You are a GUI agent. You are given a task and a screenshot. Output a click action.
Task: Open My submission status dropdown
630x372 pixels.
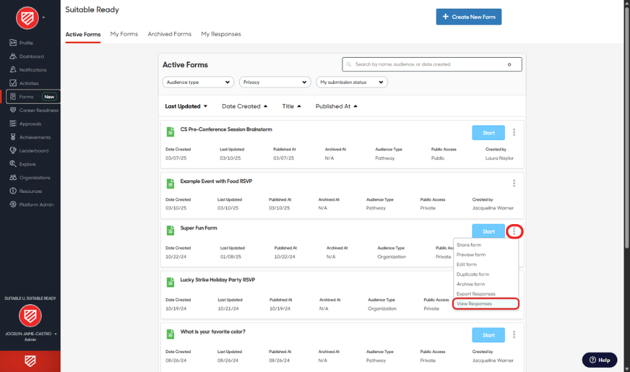[352, 83]
